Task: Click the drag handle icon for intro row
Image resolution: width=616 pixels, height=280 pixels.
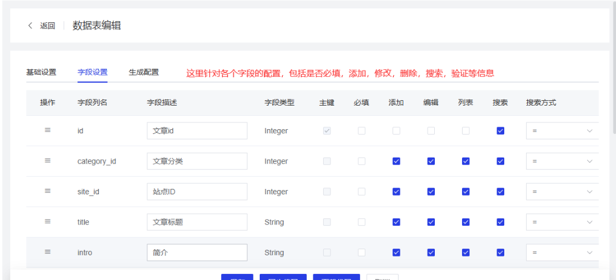Action: click(48, 252)
